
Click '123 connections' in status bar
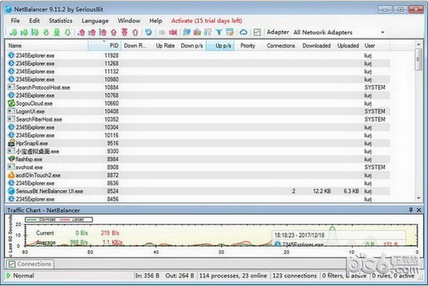click(x=295, y=275)
